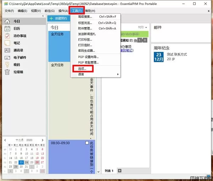The height and width of the screenshot is (181, 213).
Task: Check the 08:30–09:30 task checkbox
Action: [x=87, y=143]
